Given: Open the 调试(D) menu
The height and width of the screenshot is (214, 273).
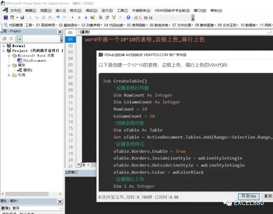Looking at the screenshot, I should 91,11.
